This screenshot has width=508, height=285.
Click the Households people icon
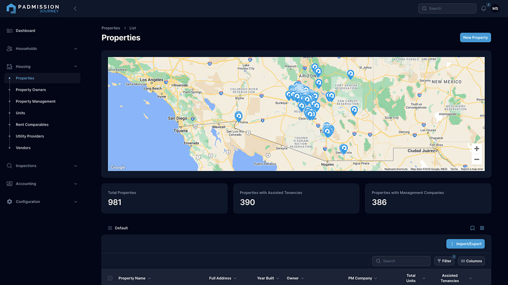10,49
